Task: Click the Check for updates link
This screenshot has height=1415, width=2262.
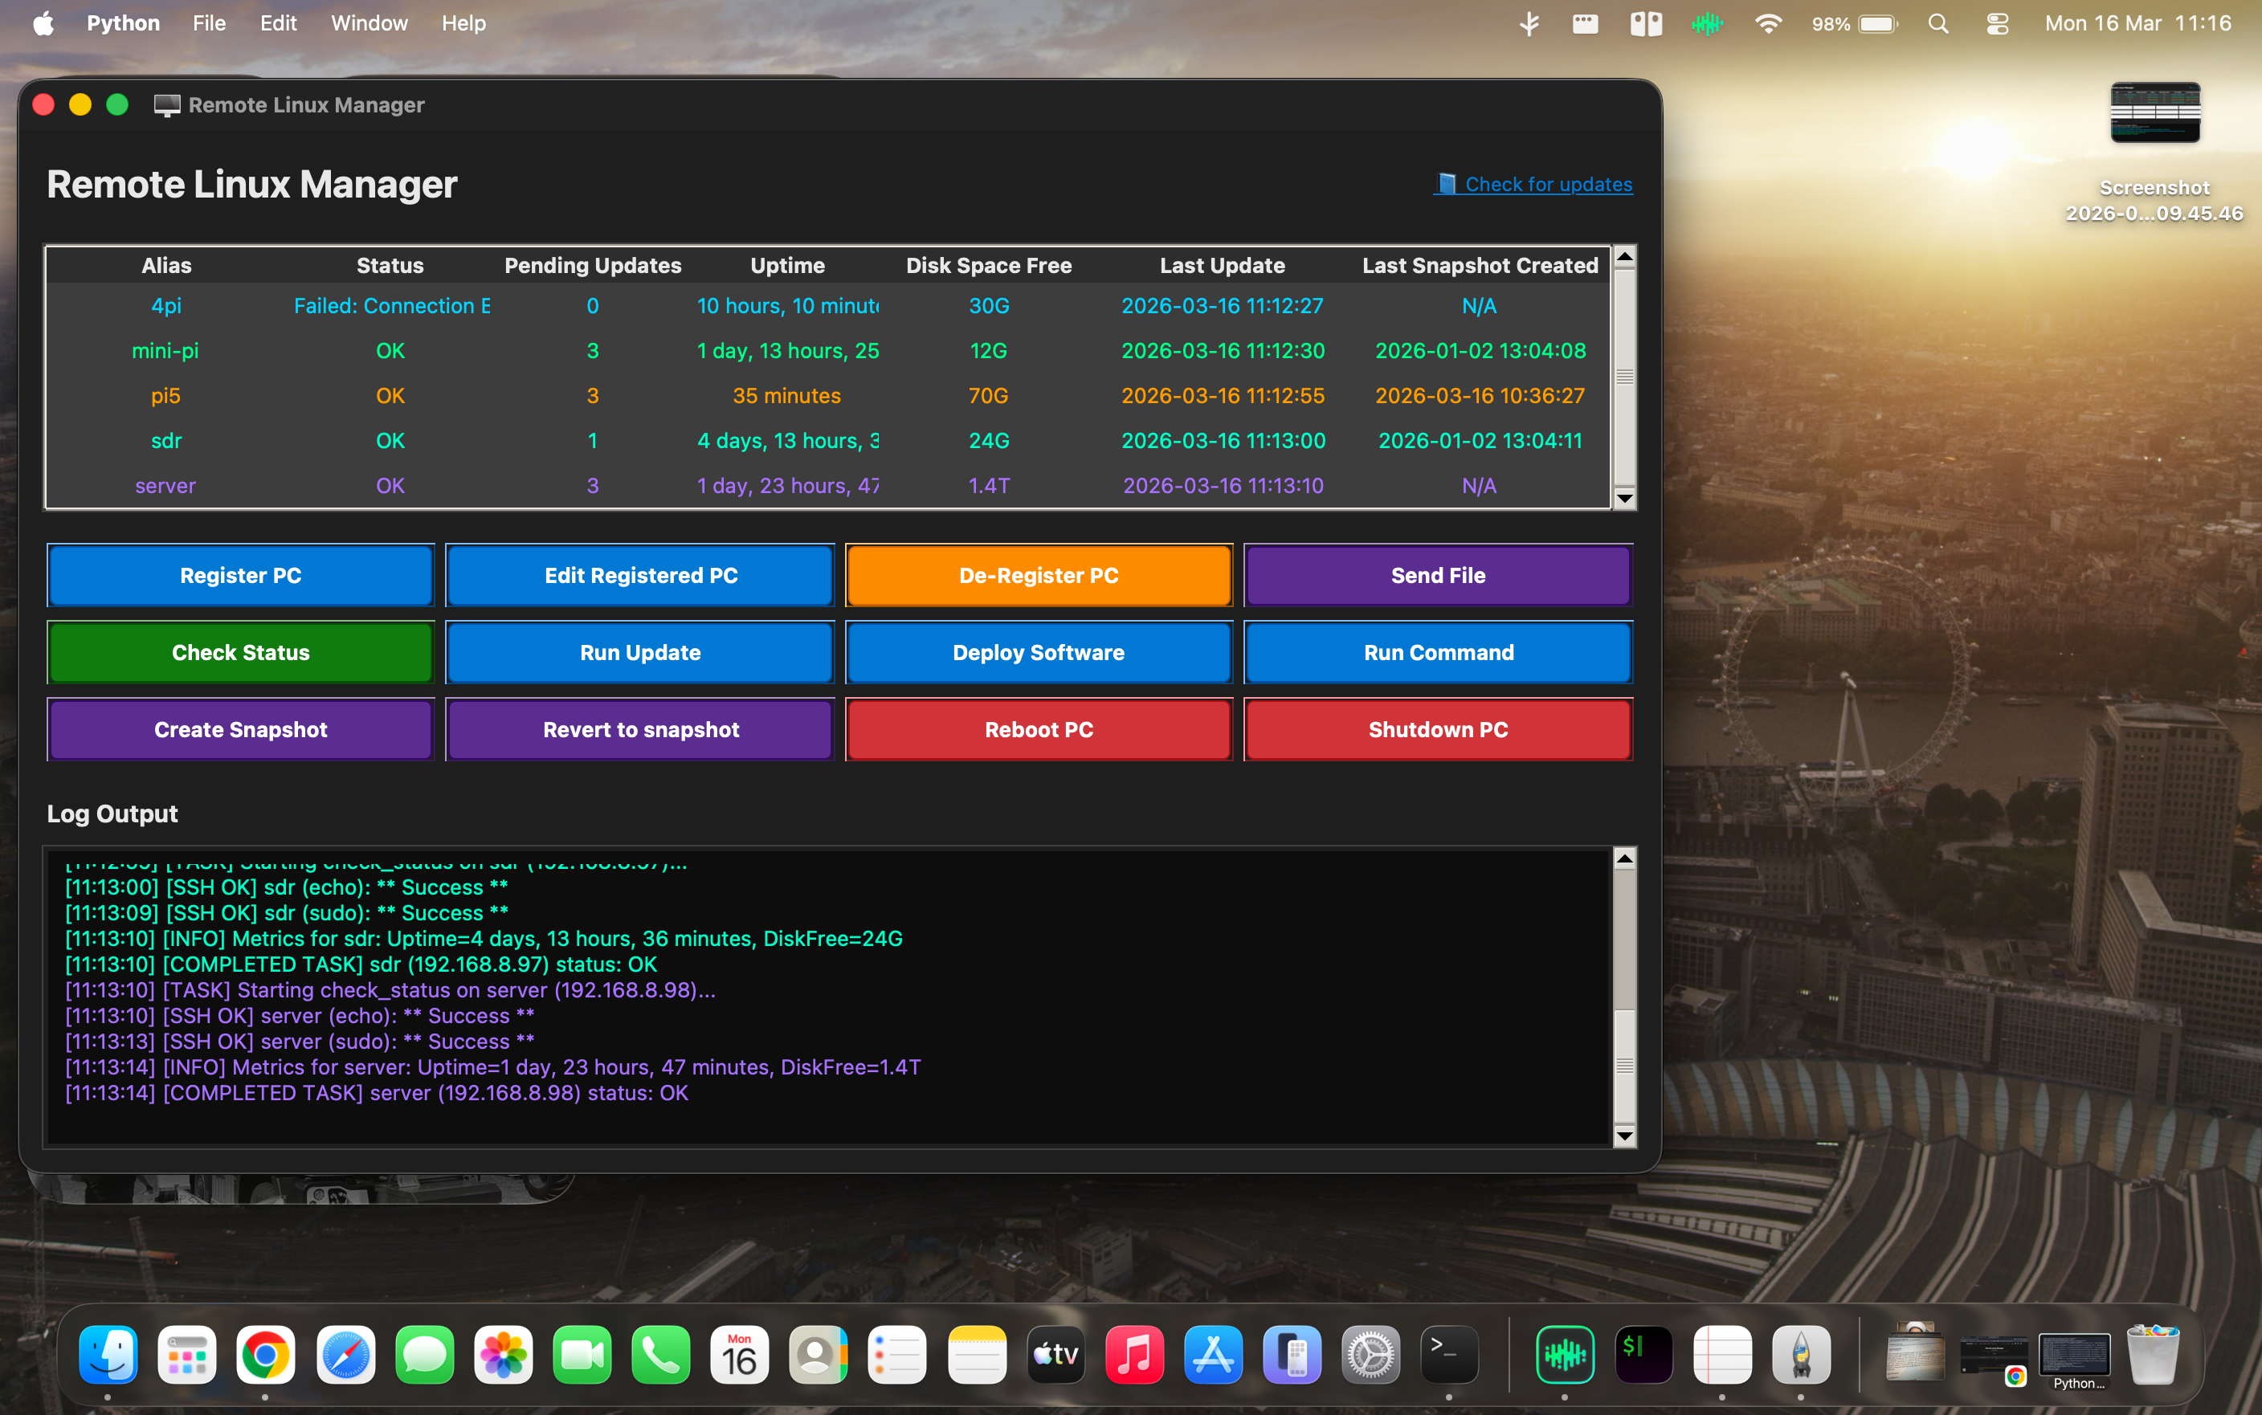Action: 1547,185
